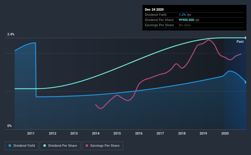Click the 2015 x-axis label
The height and width of the screenshot is (155, 251).
pyautogui.click(x=117, y=133)
